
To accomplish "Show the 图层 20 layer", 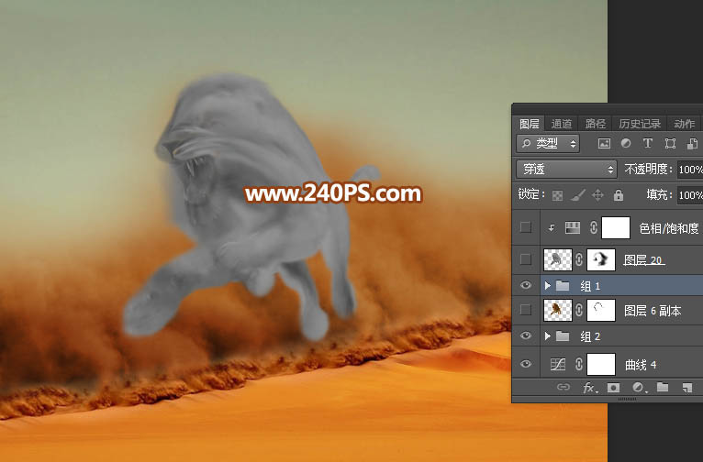I will tap(526, 259).
